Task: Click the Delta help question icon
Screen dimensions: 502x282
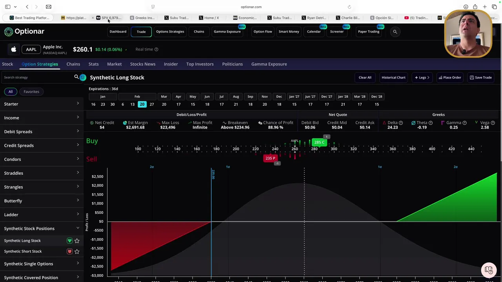Action: pos(401,123)
